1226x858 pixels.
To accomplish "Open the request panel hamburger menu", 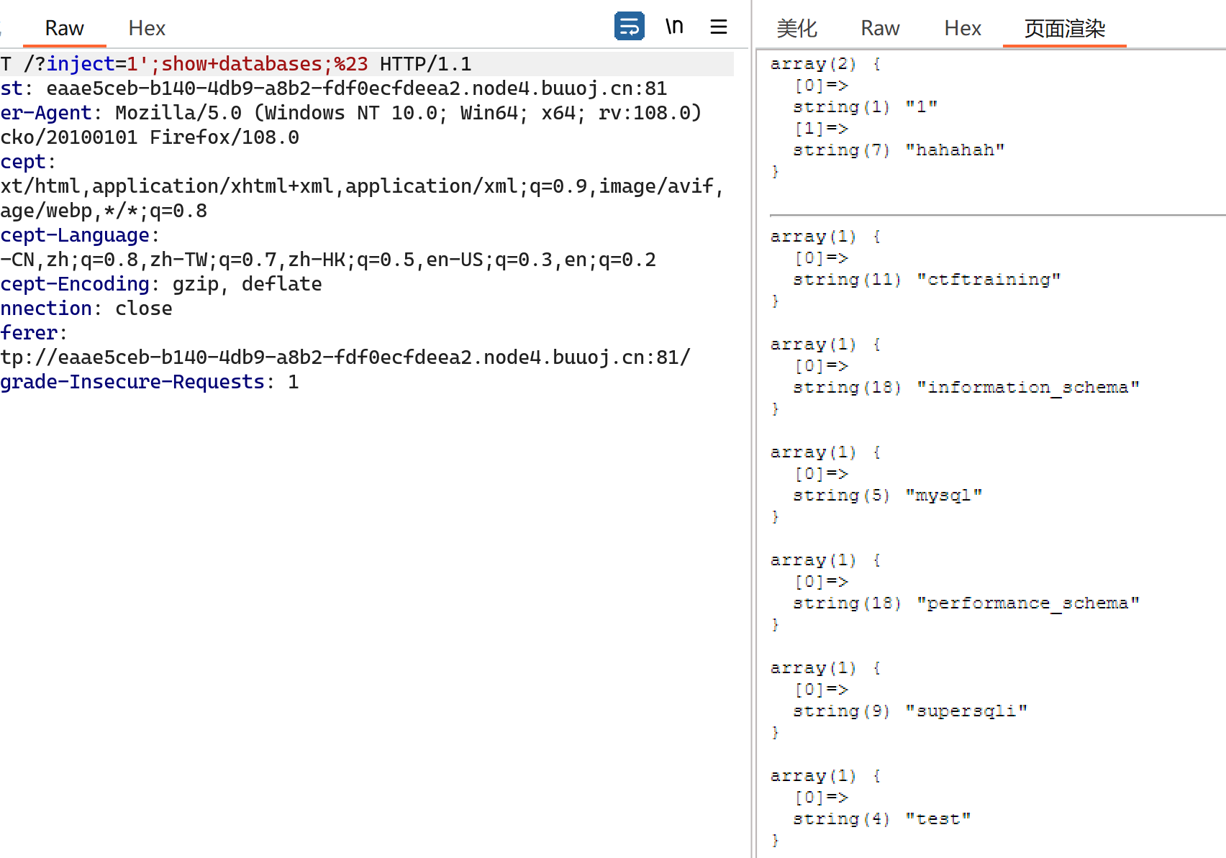I will click(719, 27).
